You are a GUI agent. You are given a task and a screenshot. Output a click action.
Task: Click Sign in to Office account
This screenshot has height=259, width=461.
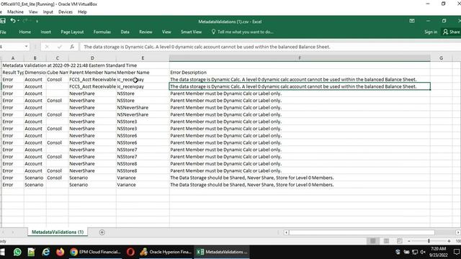click(431, 32)
